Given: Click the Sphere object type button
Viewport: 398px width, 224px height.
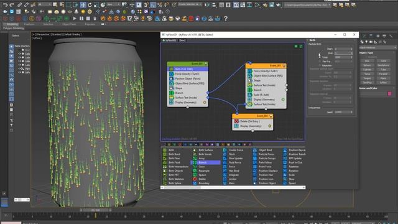Looking at the screenshot, I should point(367,65).
